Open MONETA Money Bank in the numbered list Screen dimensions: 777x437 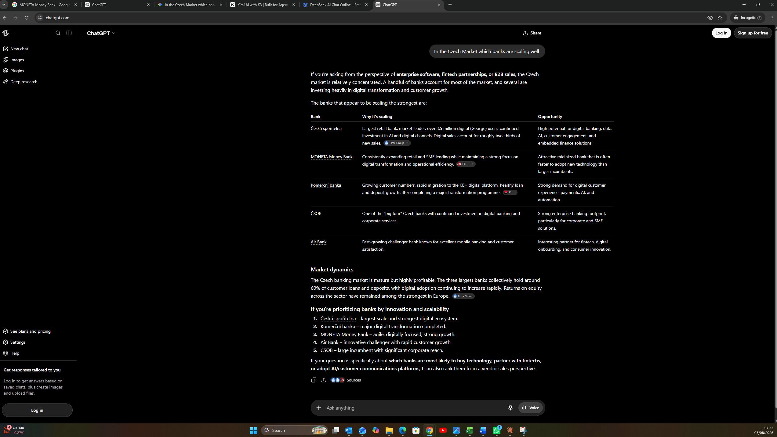pos(344,334)
